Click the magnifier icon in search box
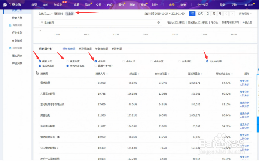259x161 pixels. (42, 22)
